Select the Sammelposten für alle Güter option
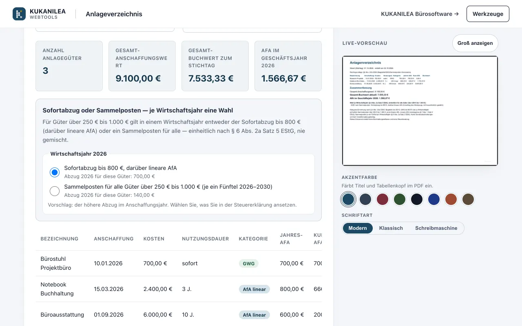Screen dimensions: 522x326 coord(55,191)
